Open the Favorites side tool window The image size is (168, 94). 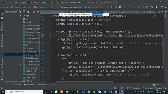coord(2,76)
